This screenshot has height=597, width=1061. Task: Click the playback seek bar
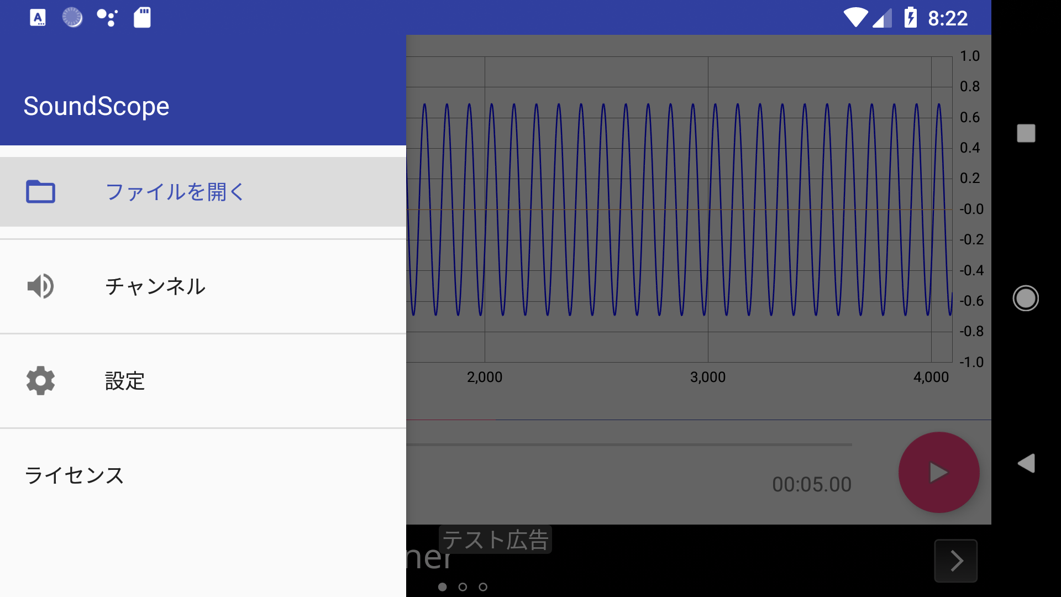[x=629, y=444]
